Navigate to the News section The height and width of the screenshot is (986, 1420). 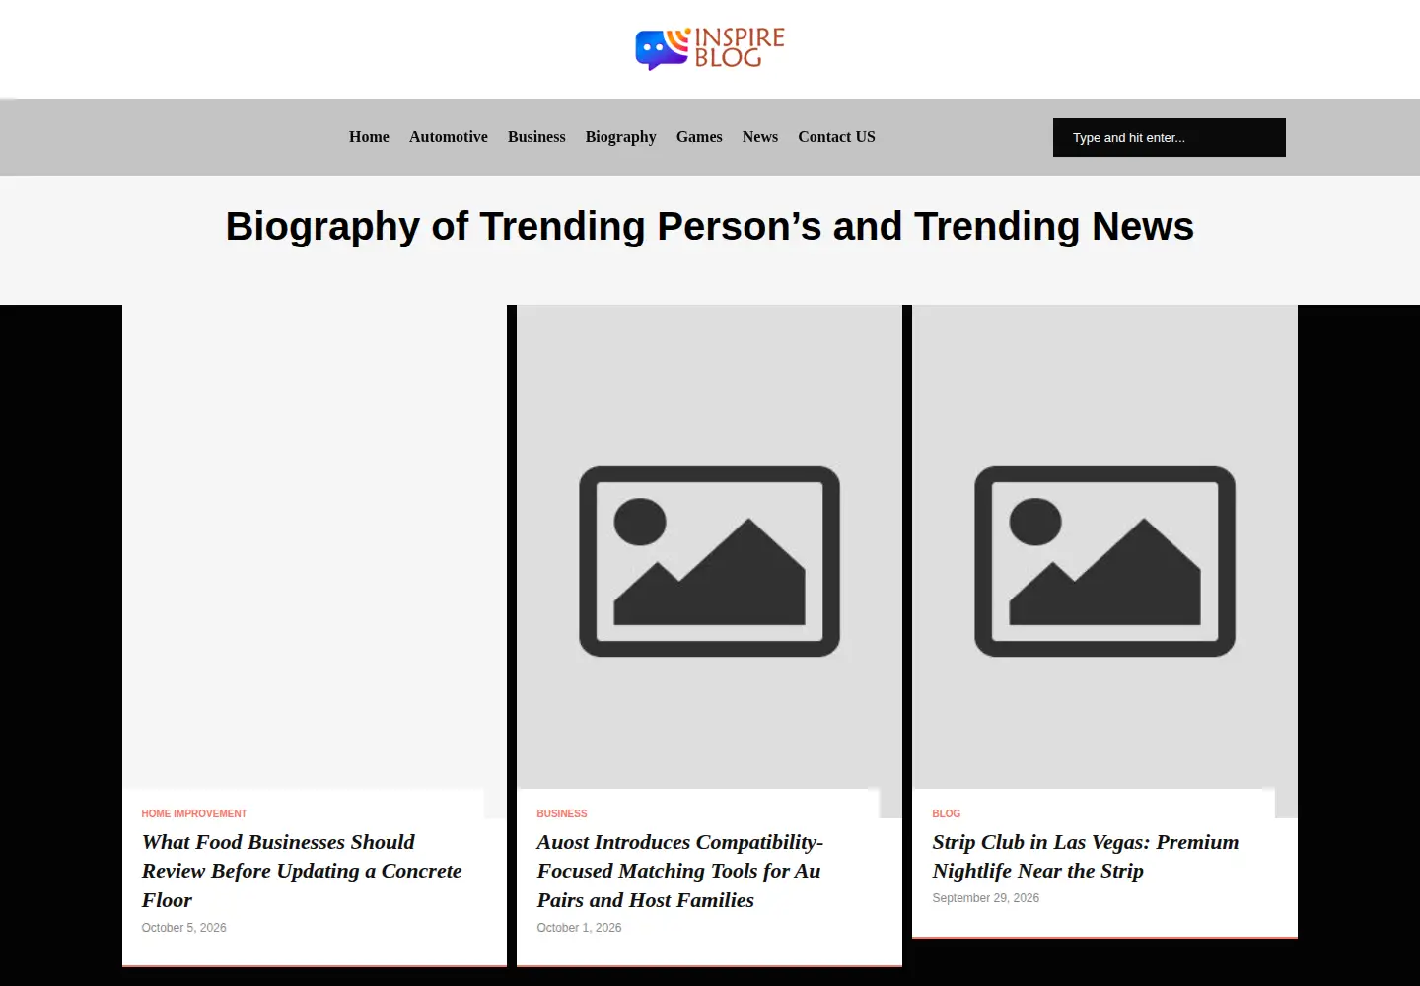coord(760,137)
